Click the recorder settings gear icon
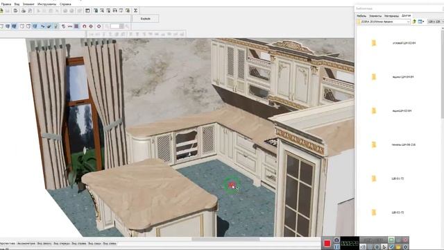This screenshot has height=250, width=444. (405, 247)
